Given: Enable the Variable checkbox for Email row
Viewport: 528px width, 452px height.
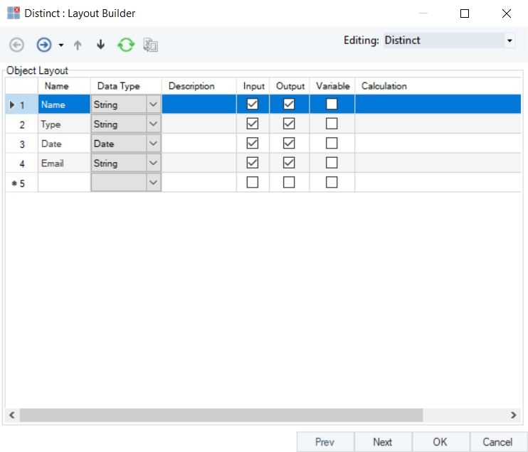Looking at the screenshot, I should [331, 163].
